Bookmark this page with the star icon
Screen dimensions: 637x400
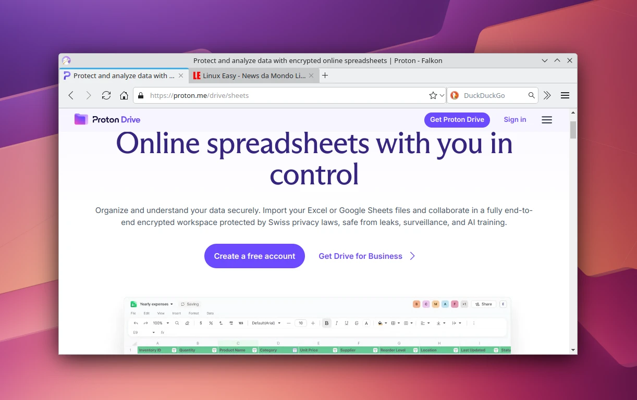point(433,95)
